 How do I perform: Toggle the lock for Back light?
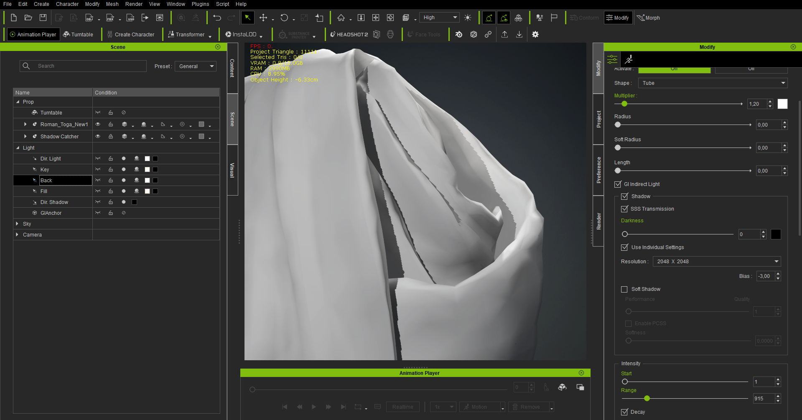pos(111,180)
